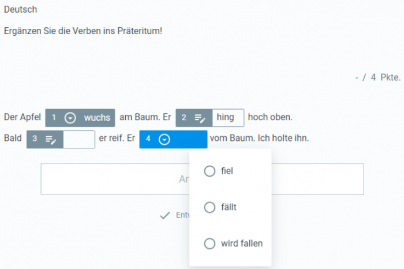Click the number 3 badge after Bald
Viewport: 404px width, 269px height.
(x=35, y=139)
